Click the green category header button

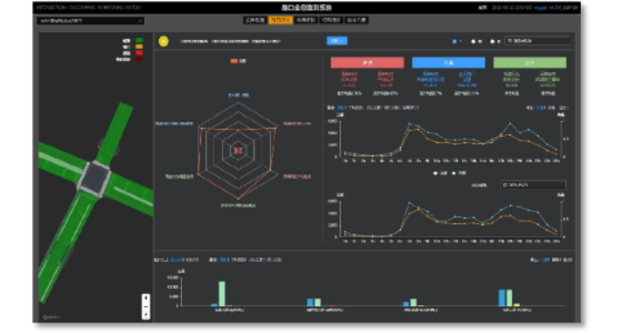(x=530, y=63)
